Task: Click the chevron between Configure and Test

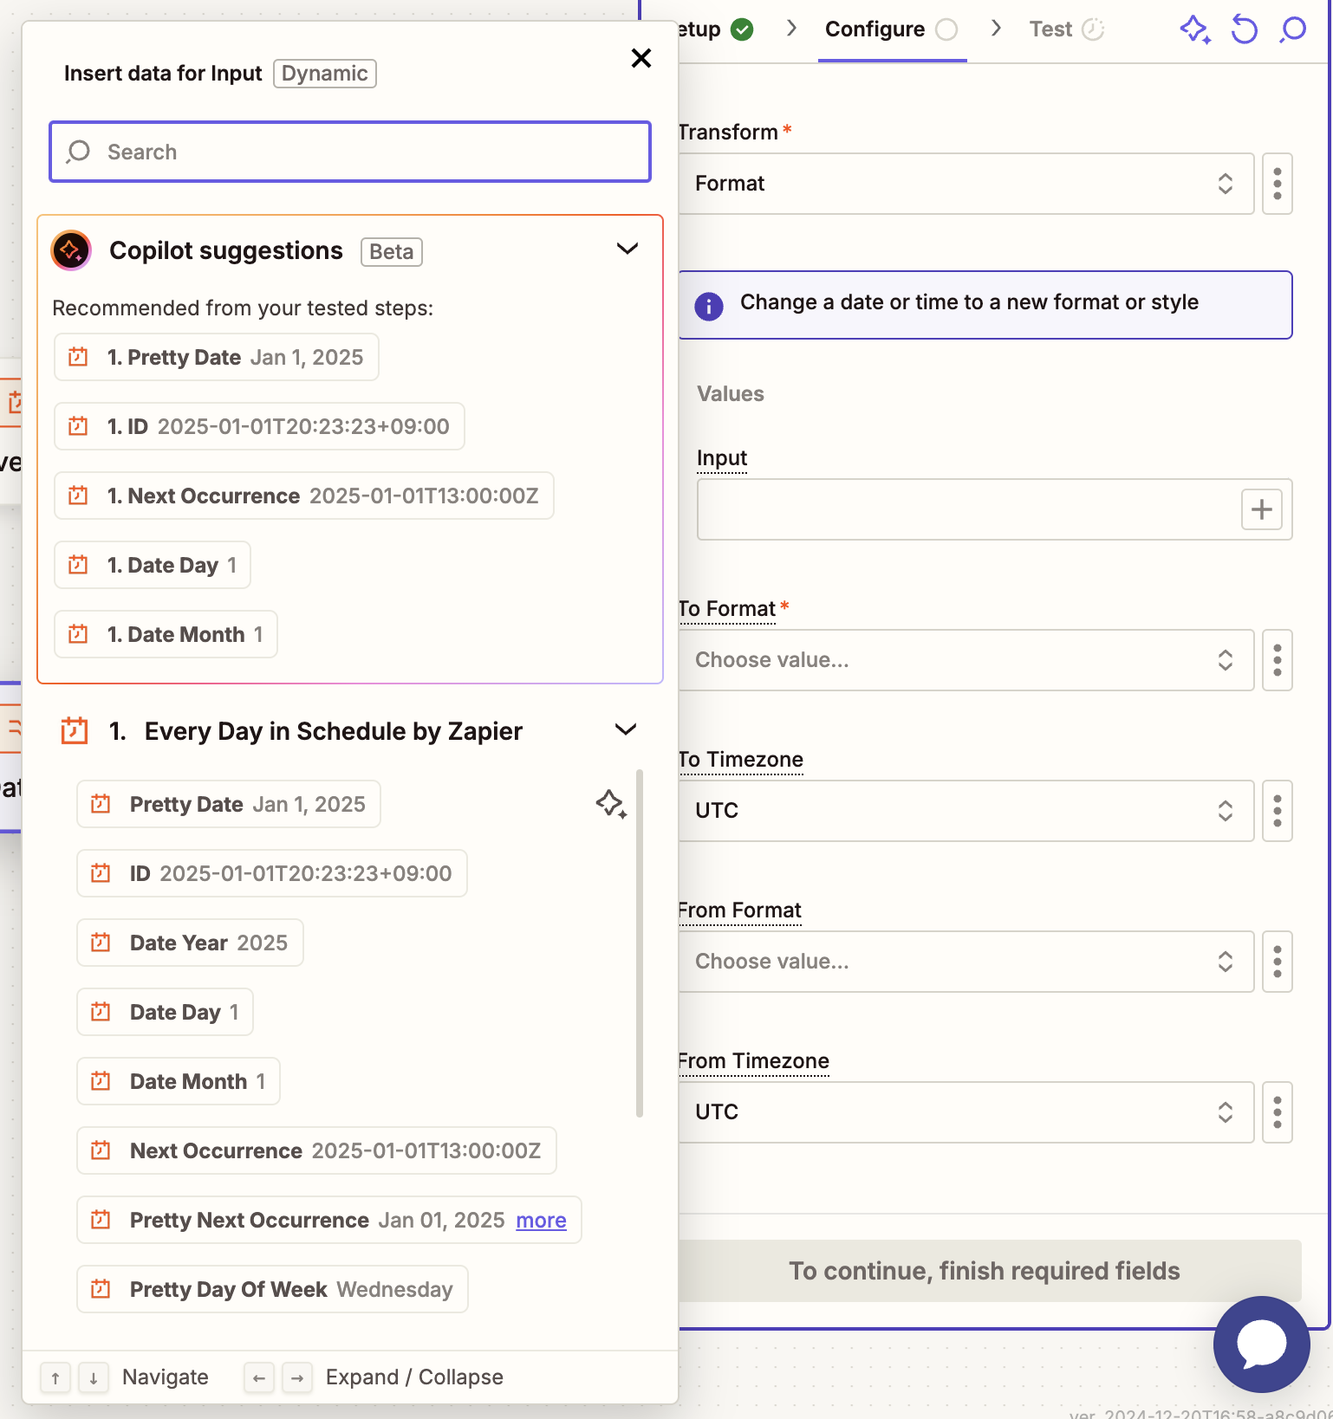Action: tap(996, 29)
